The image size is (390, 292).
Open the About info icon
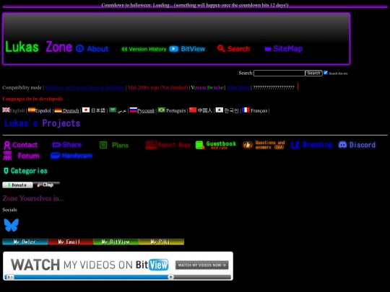tap(79, 48)
